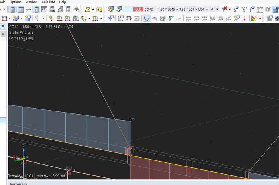Click the stacked layers icon
The image size is (279, 185).
pyautogui.click(x=60, y=10)
